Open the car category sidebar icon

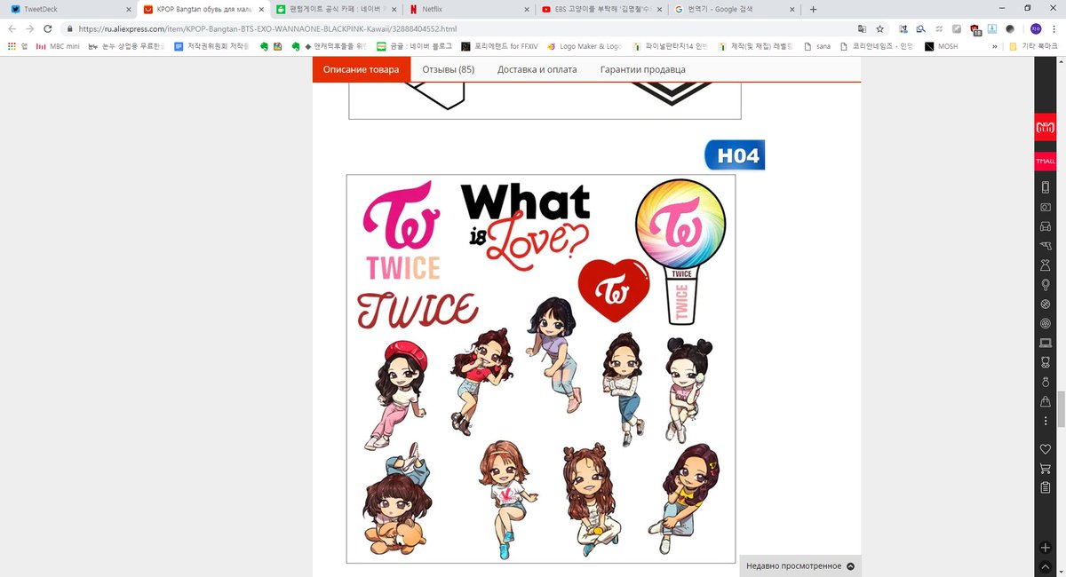click(1045, 226)
